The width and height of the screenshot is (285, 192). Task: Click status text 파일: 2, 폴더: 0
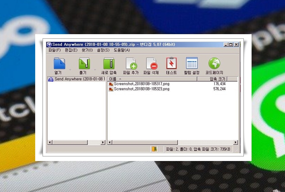point(179,149)
